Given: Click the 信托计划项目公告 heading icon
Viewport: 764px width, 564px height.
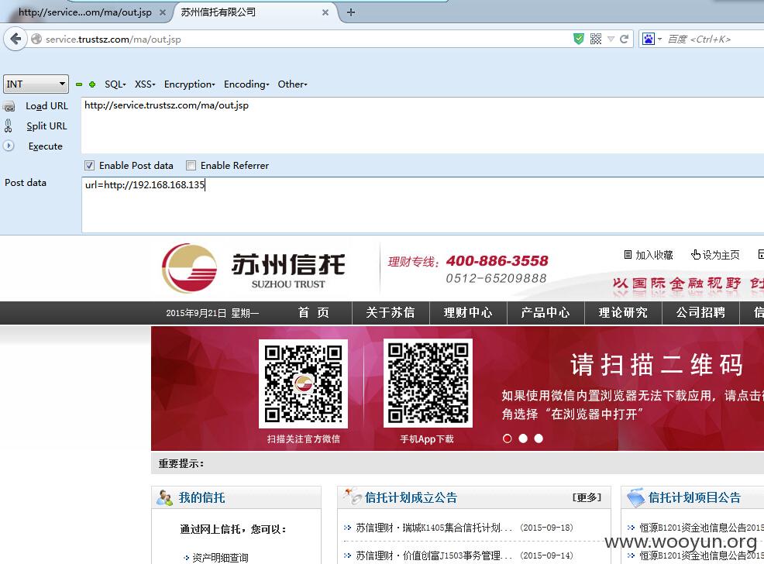Looking at the screenshot, I should coord(635,497).
